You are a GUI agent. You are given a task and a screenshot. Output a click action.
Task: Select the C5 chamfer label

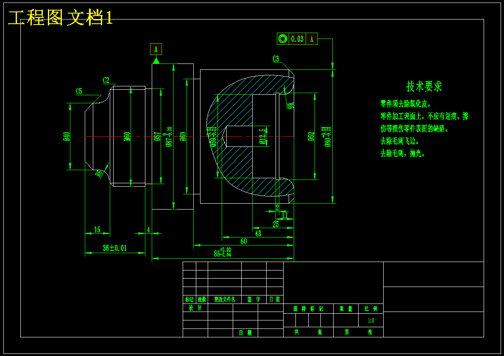pyautogui.click(x=79, y=91)
